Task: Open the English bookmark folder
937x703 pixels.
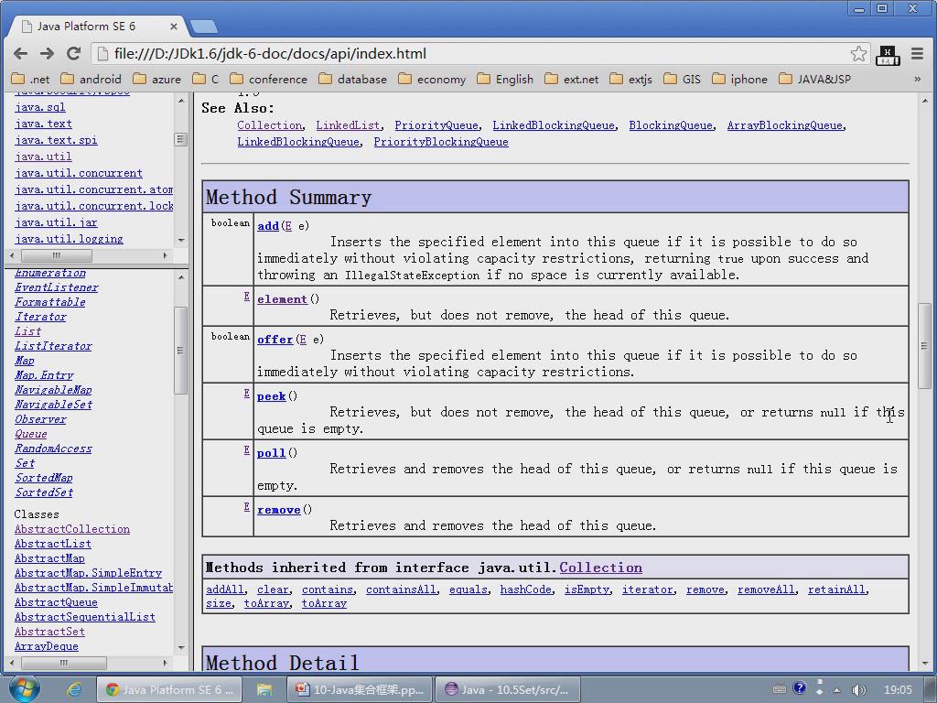Action: click(505, 79)
